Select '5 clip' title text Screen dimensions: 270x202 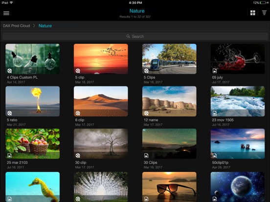tap(80, 77)
